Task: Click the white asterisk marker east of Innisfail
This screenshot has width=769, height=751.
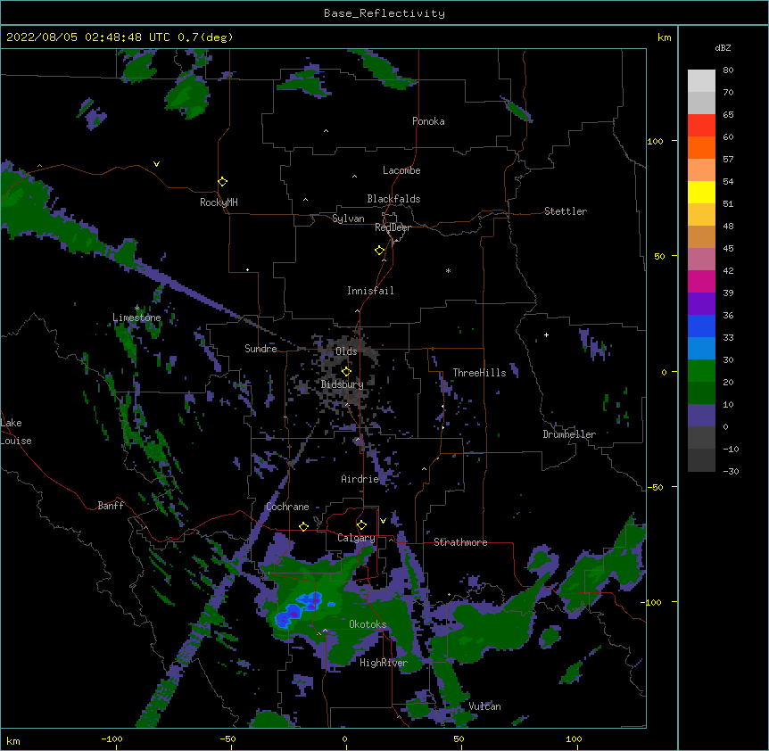Action: (x=448, y=270)
